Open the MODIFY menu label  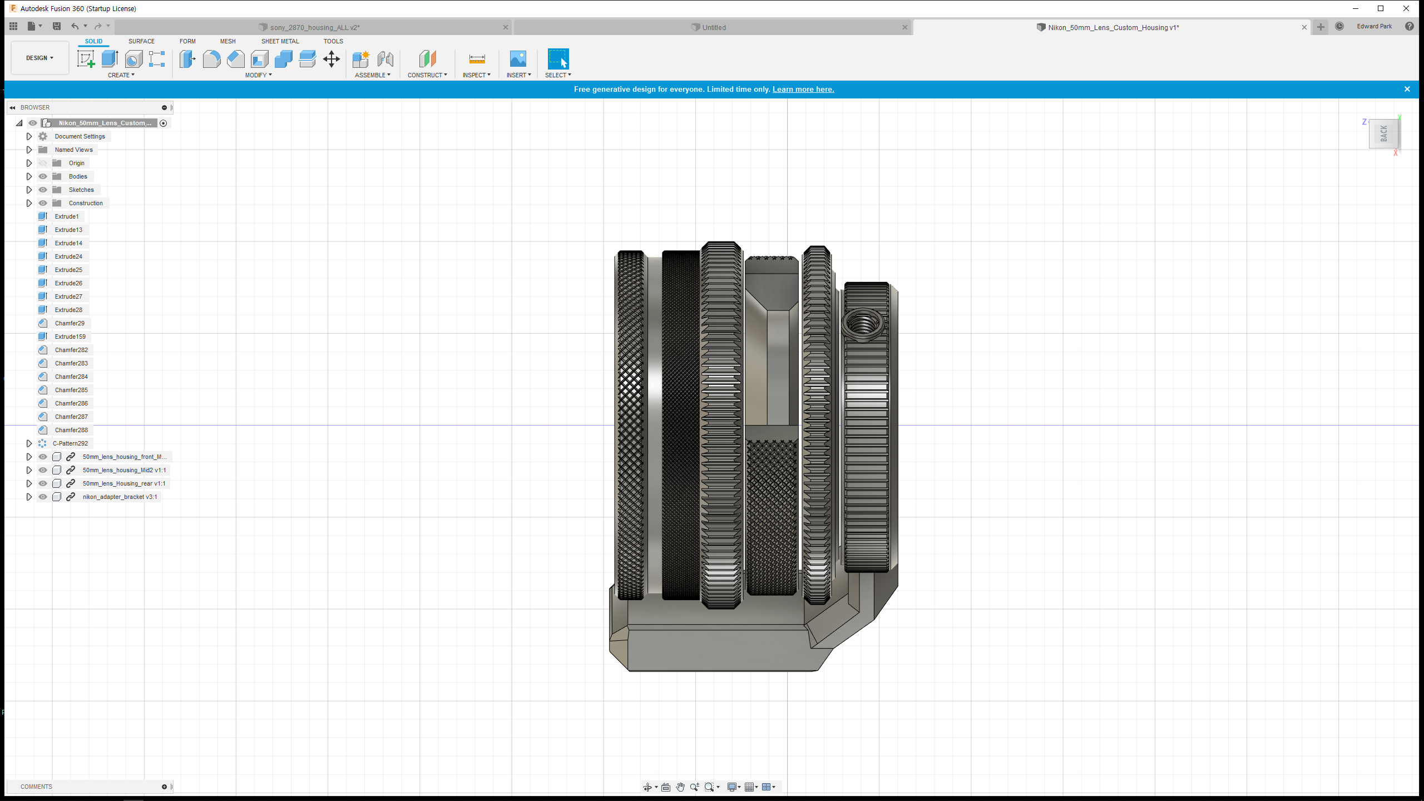click(x=258, y=75)
